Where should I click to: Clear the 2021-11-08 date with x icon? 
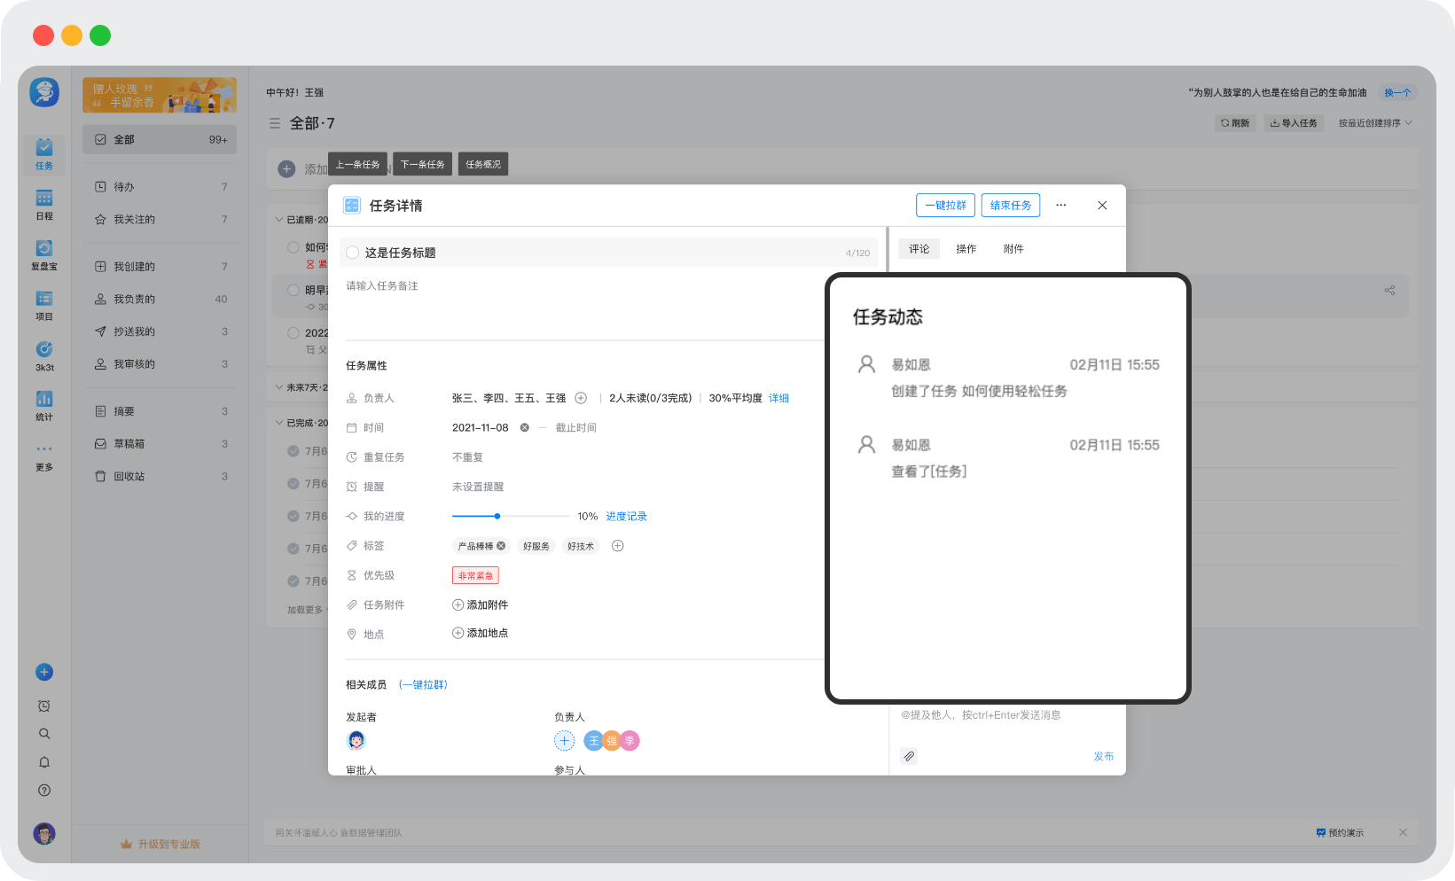[x=524, y=427]
